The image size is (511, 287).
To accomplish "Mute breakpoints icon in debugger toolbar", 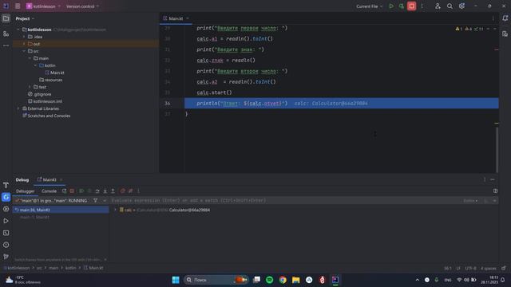I will [130, 191].
